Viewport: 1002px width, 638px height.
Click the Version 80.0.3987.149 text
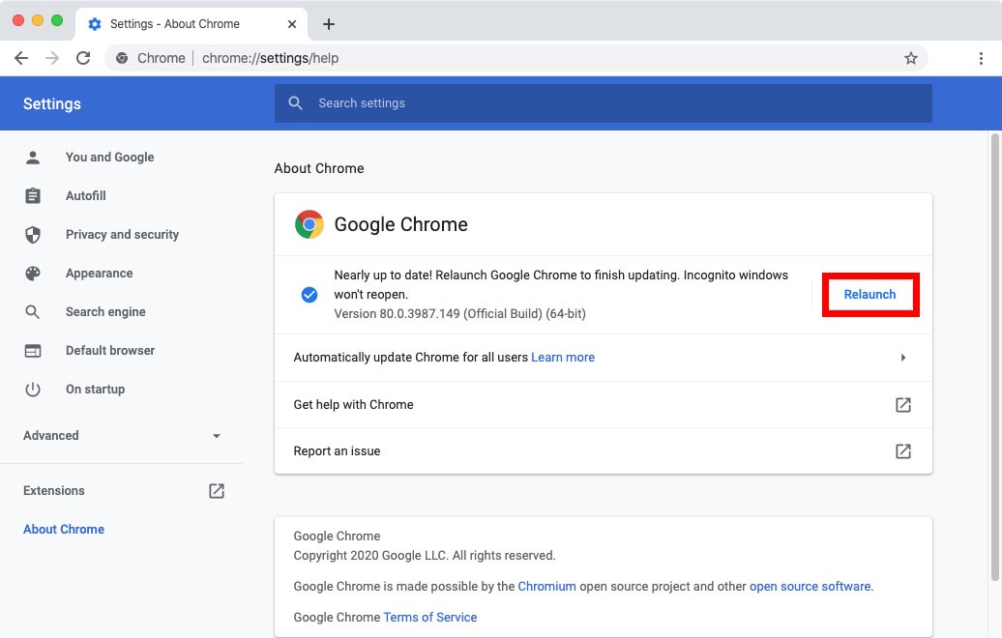pyautogui.click(x=460, y=313)
